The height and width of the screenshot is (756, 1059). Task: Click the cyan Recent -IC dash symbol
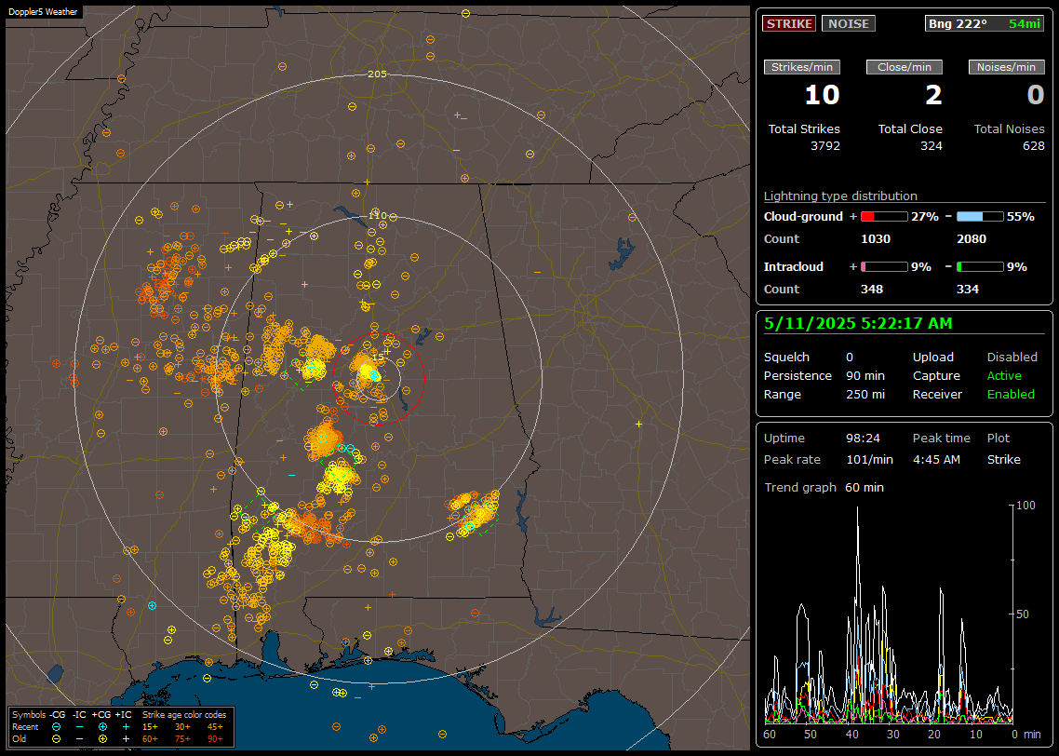click(80, 727)
